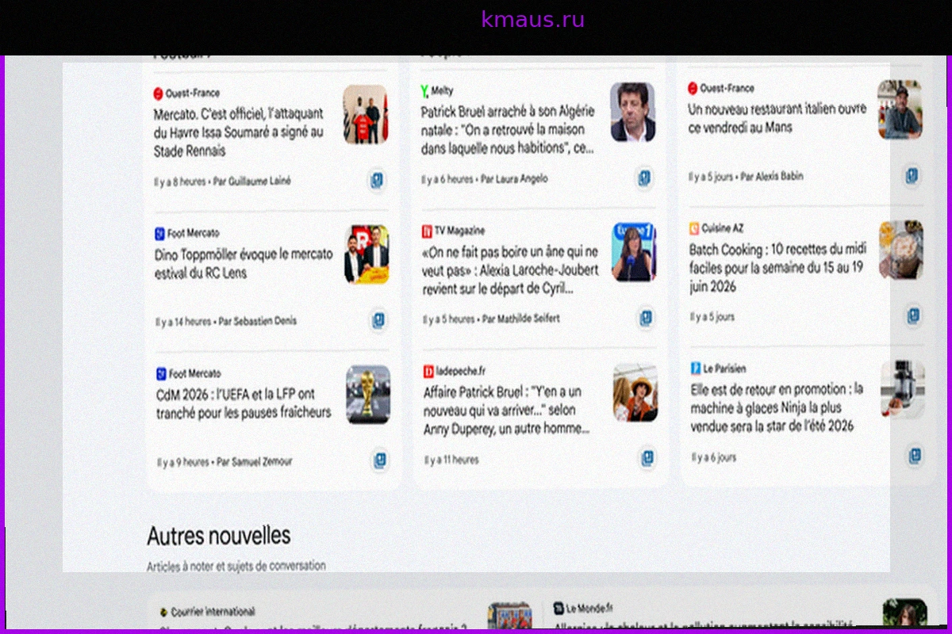Screen dimensions: 952x634
Task: Click the Autres nouvelles section heading
Action: (x=219, y=536)
